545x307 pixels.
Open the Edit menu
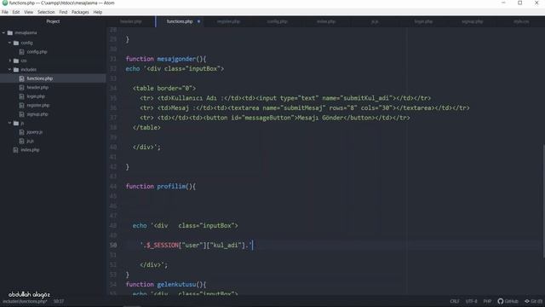(x=16, y=12)
